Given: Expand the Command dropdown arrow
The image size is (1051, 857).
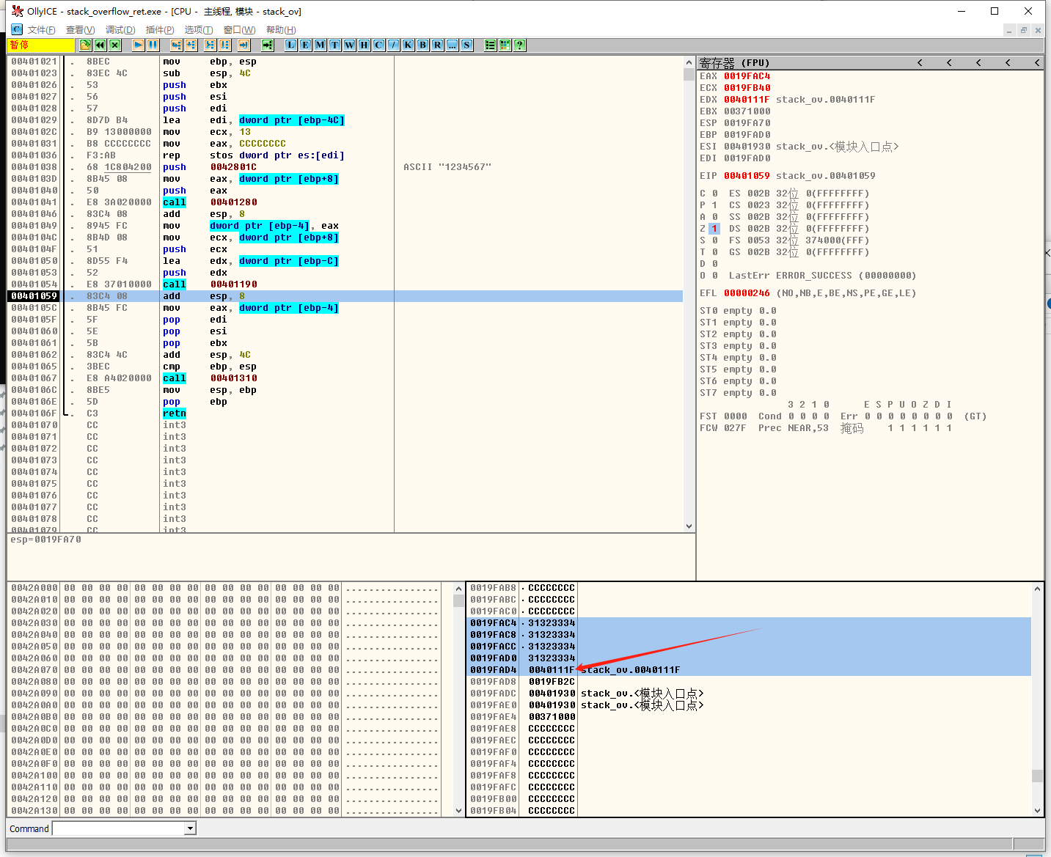Looking at the screenshot, I should [190, 828].
